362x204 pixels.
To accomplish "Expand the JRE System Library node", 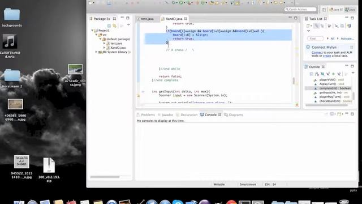I will click(96, 52).
